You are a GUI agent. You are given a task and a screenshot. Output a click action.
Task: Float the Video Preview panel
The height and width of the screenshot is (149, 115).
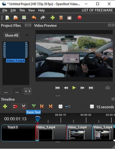coord(109,25)
